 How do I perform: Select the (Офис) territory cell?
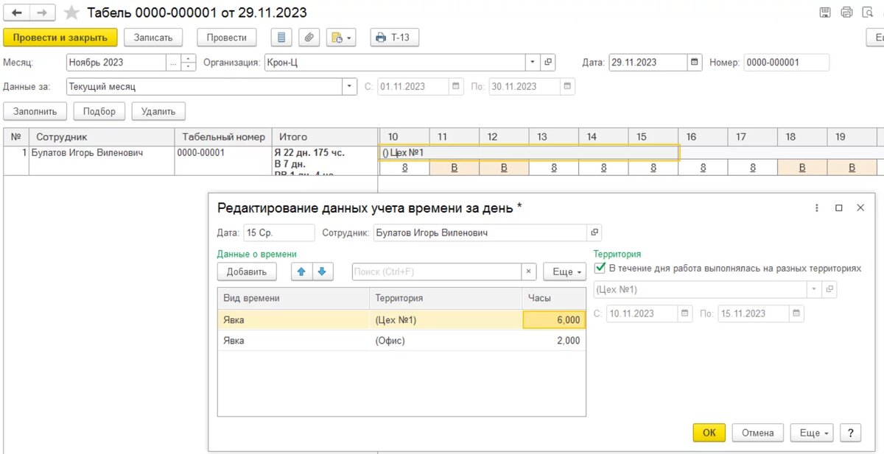[x=446, y=341]
